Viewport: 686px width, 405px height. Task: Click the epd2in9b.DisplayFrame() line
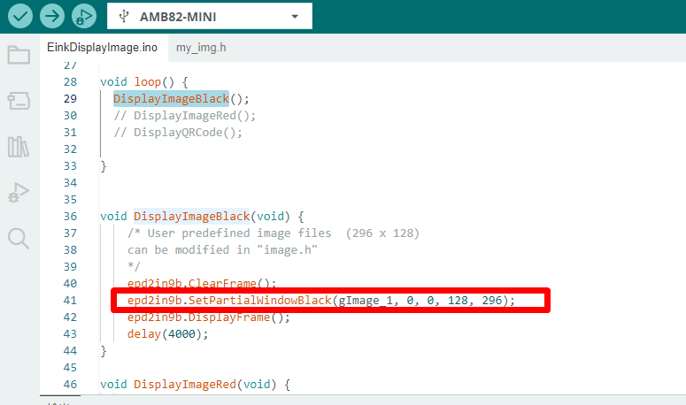(209, 317)
